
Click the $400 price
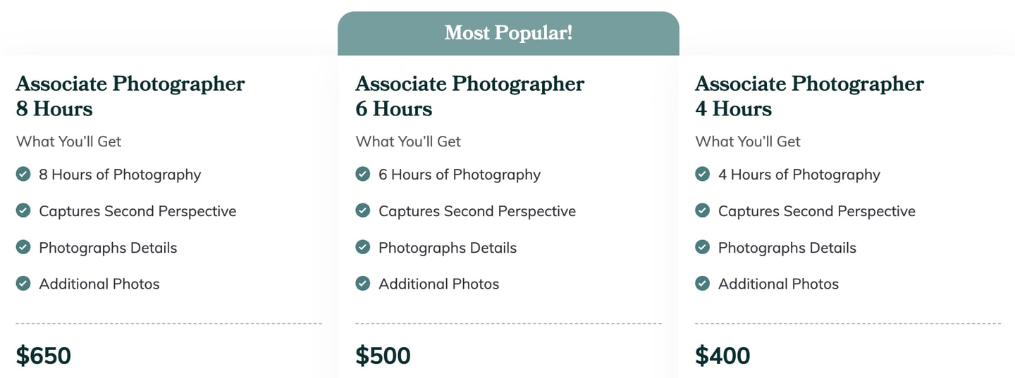point(722,355)
